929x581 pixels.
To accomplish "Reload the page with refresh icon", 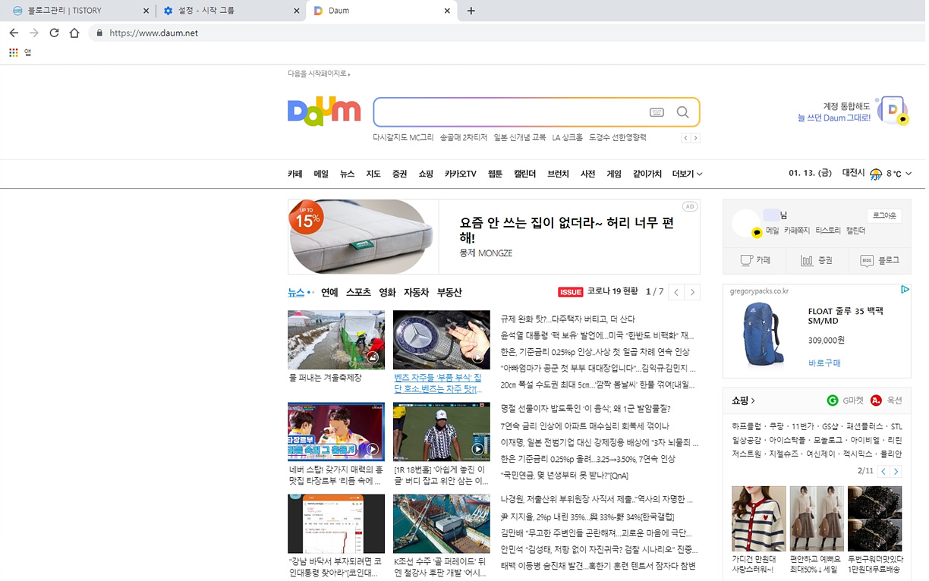I will click(x=54, y=33).
